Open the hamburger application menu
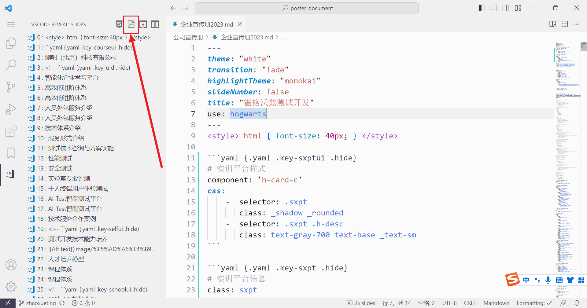This screenshot has width=587, height=308. point(11,24)
